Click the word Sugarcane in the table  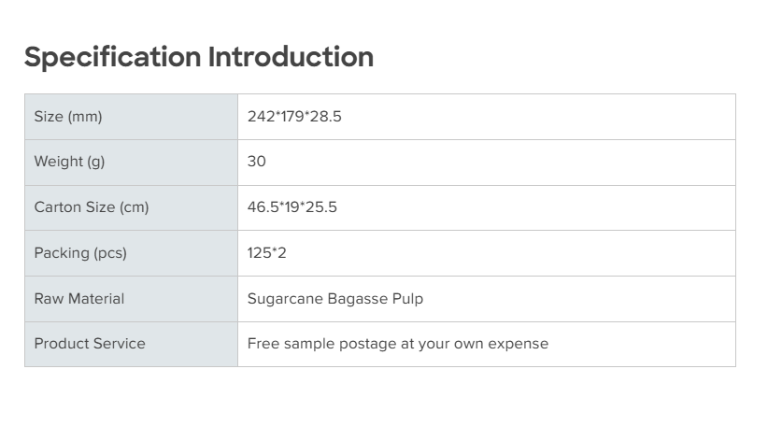pos(285,299)
